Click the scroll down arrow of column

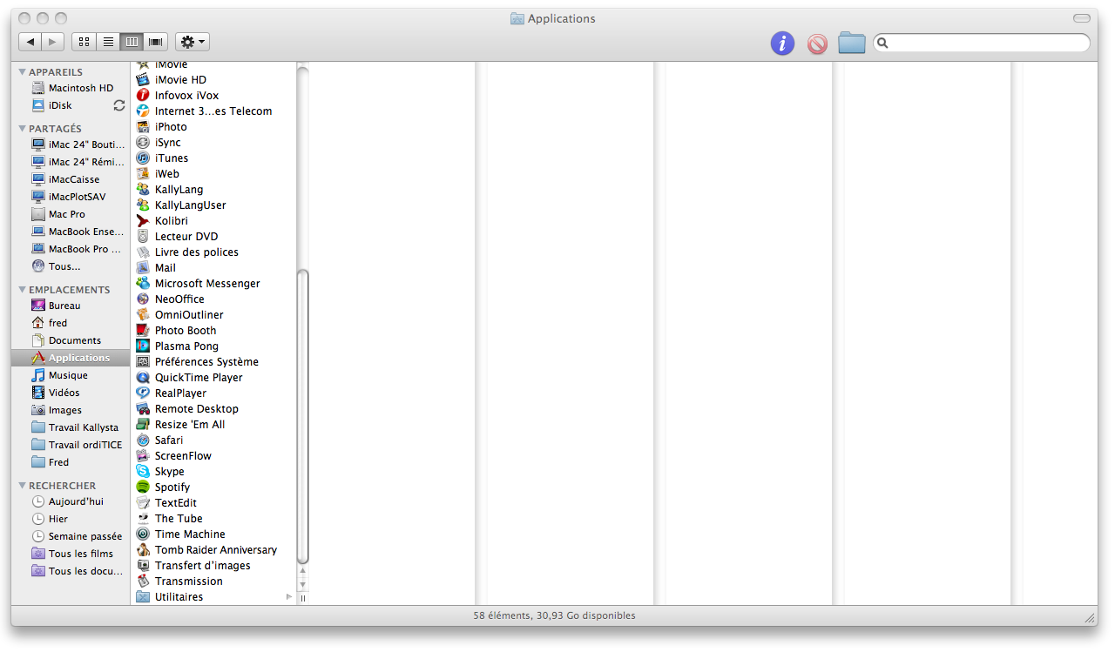303,585
